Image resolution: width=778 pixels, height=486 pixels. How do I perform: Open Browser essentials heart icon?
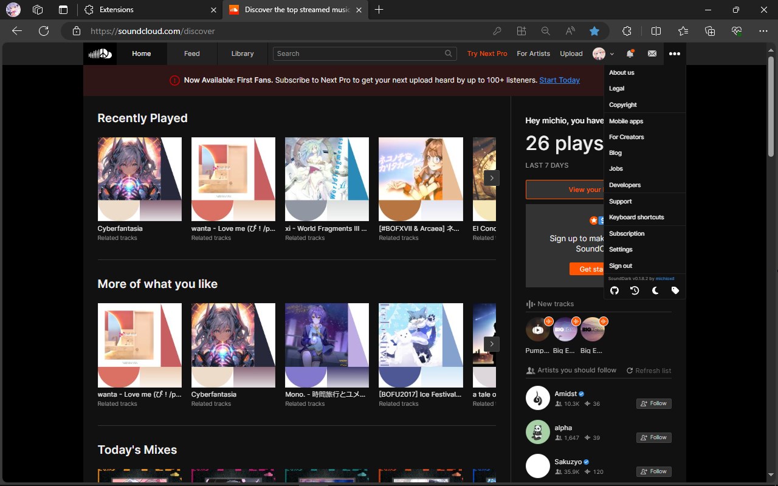pyautogui.click(x=737, y=31)
